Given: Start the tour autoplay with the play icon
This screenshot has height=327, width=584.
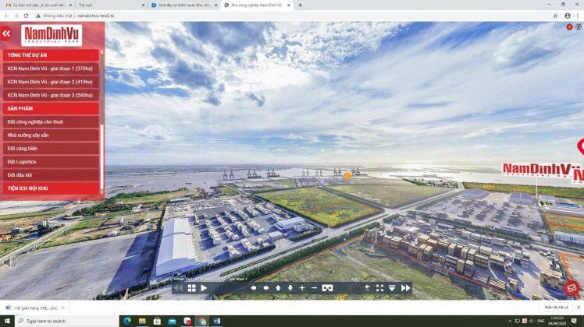Looking at the screenshot, I should (x=204, y=288).
